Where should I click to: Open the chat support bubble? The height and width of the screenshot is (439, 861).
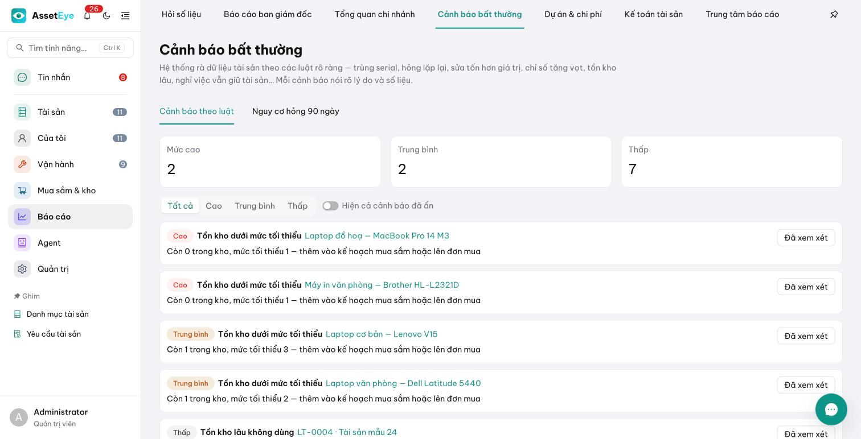tap(831, 409)
